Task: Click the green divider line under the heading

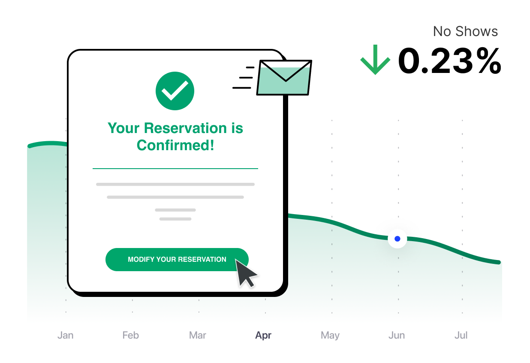Action: [175, 169]
